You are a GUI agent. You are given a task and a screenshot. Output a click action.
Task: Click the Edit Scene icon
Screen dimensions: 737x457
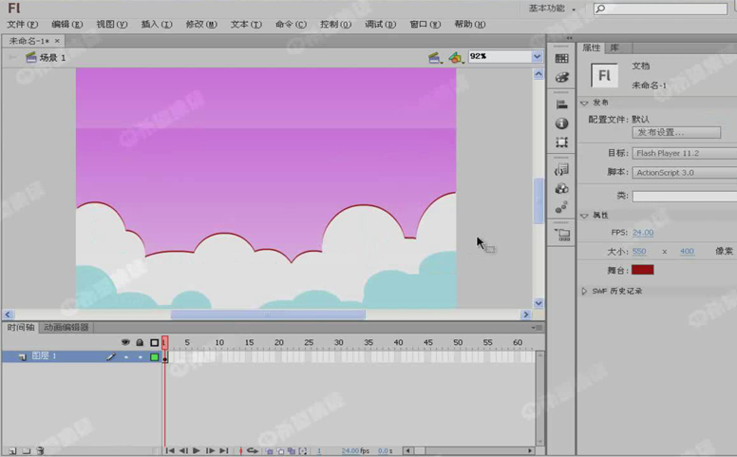(435, 58)
